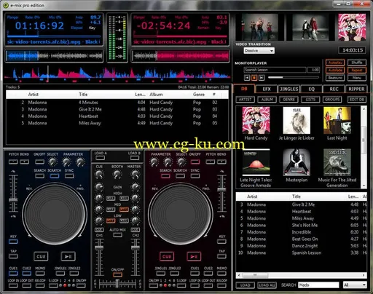Toggle deck A SYNC button
Image resolution: width=373 pixels, height=294 pixels.
69,176
